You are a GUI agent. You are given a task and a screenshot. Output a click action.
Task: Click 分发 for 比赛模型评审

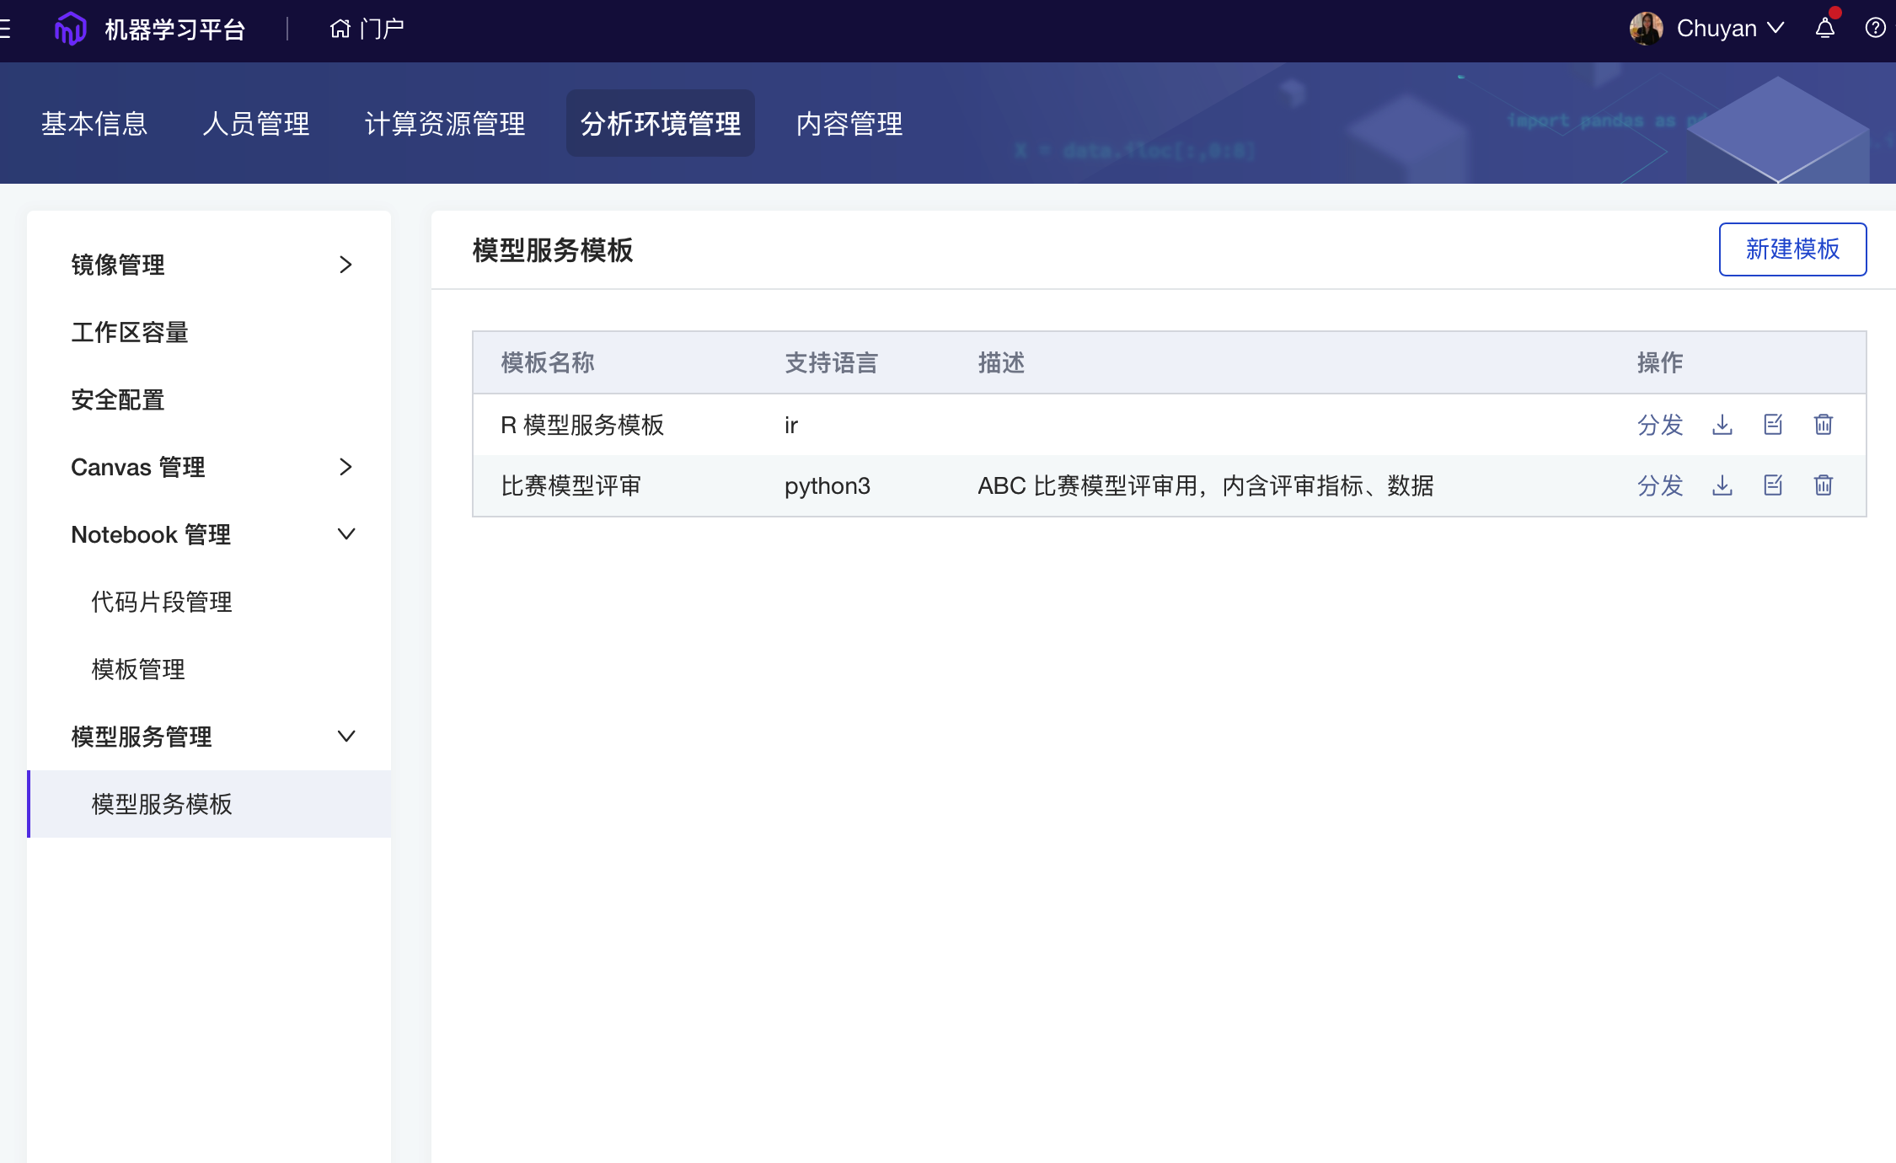(1659, 485)
